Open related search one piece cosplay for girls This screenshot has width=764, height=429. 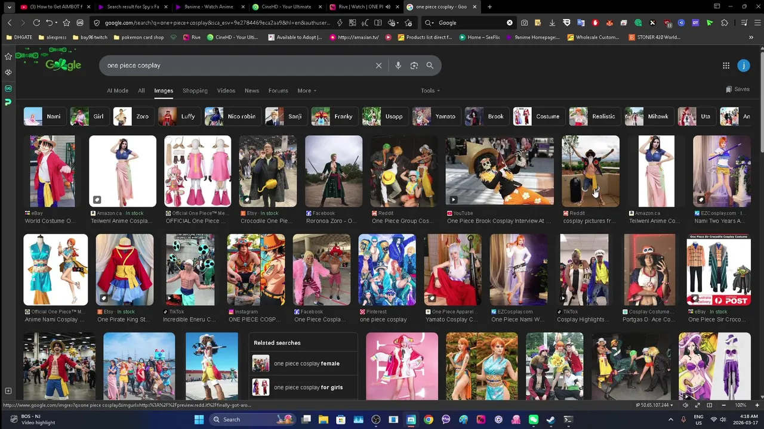[x=303, y=387]
